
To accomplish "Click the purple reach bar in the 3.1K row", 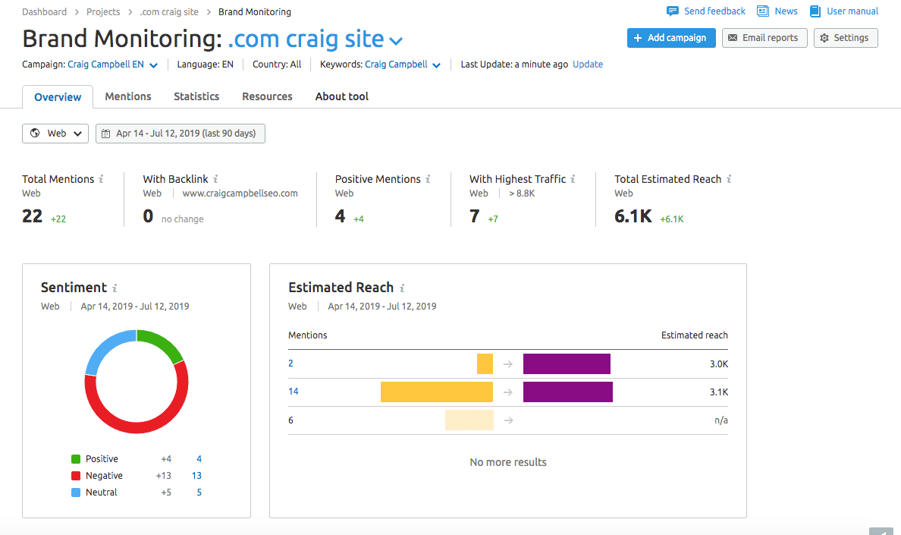I will [568, 392].
